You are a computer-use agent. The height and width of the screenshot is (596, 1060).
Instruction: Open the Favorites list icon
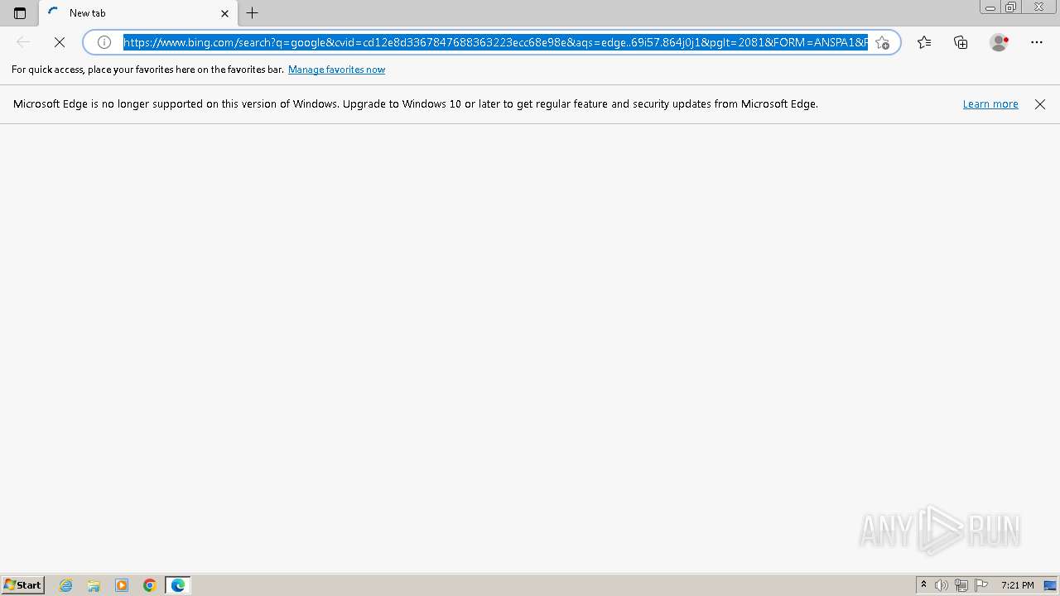pyautogui.click(x=924, y=42)
